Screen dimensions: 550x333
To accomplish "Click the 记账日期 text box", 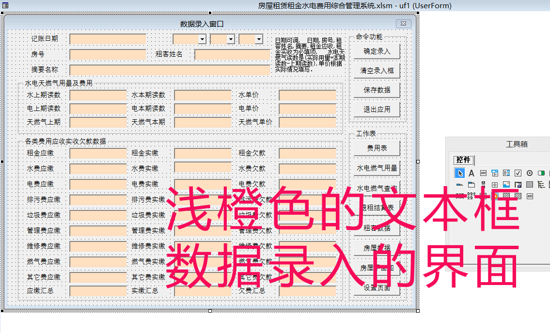I will click(x=108, y=39).
